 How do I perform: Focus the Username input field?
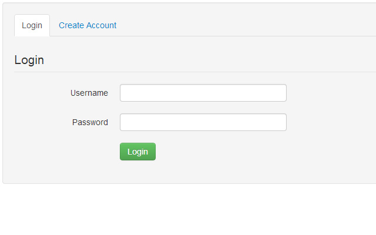203,93
